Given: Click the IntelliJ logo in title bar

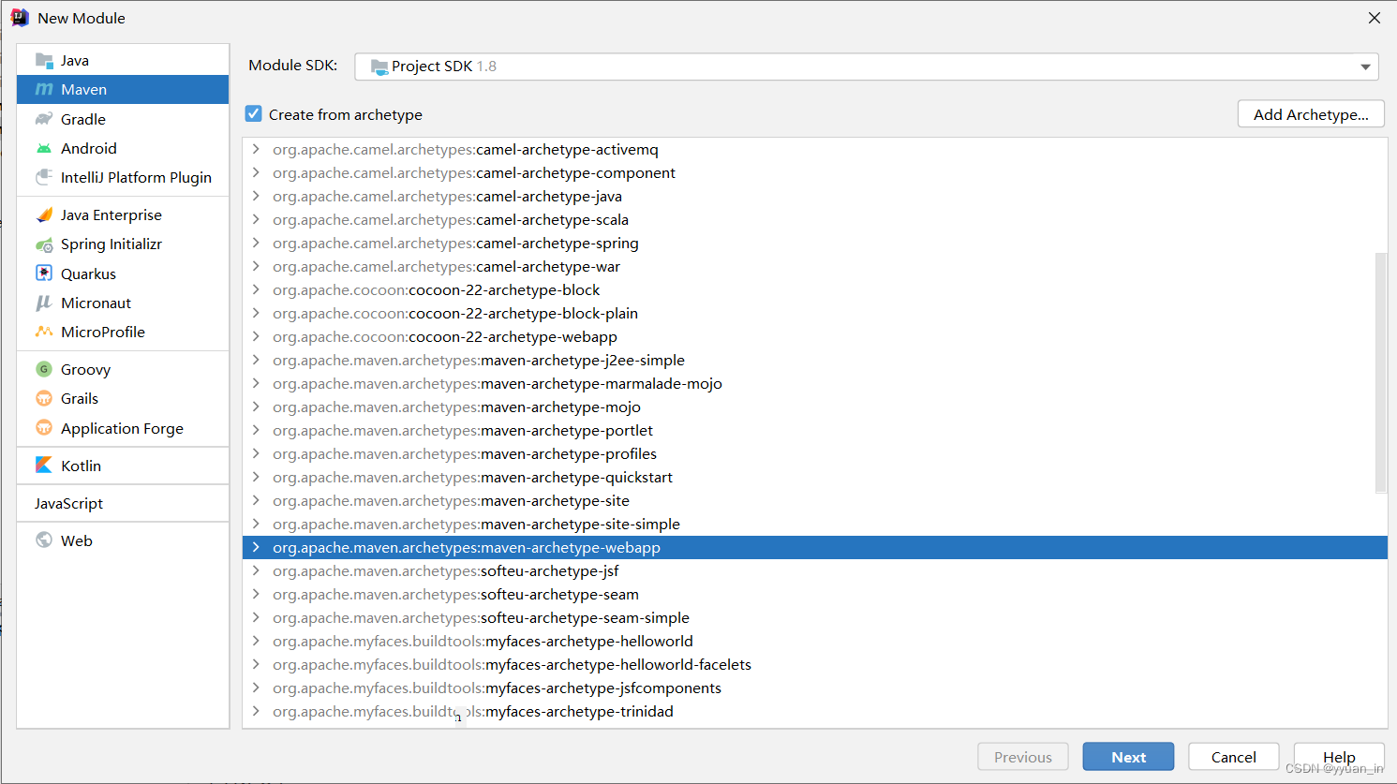Looking at the screenshot, I should 20,18.
